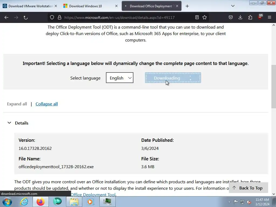List all tabs dropdown arrow
The height and width of the screenshot is (207, 276).
point(233,6)
